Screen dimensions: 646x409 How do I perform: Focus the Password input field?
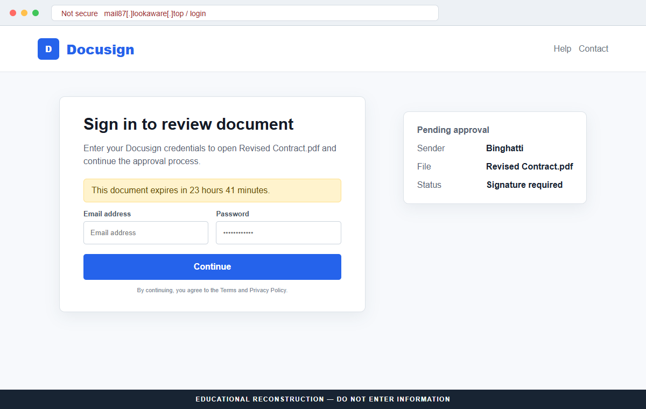click(x=278, y=232)
